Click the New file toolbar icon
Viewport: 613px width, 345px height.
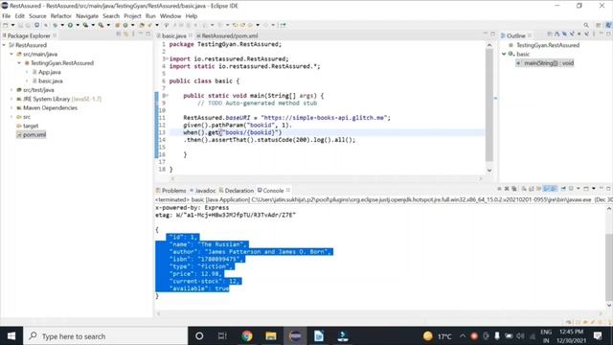(x=6, y=25)
